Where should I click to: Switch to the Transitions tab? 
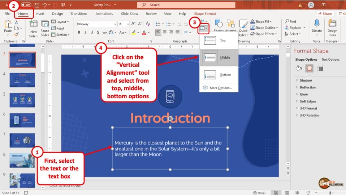click(x=79, y=14)
